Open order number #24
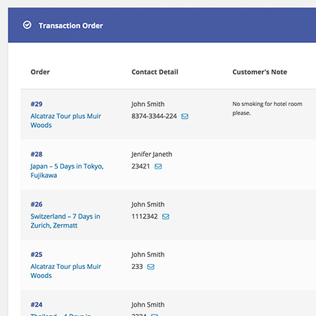 pyautogui.click(x=37, y=304)
